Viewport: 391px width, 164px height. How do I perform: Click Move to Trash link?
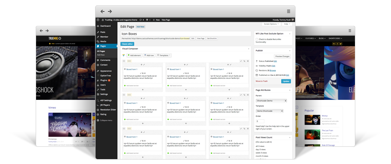[262, 81]
